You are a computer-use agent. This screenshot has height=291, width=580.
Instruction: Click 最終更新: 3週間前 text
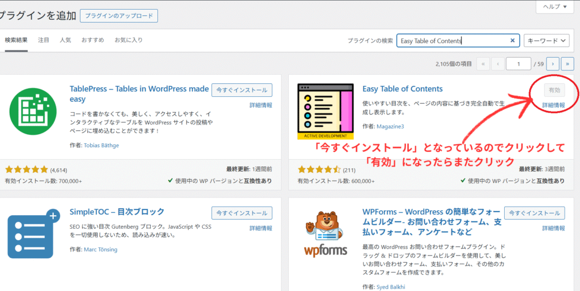pos(542,169)
